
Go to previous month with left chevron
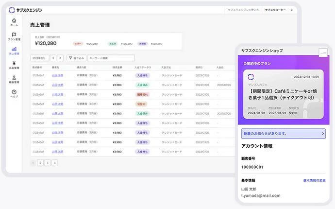click(x=53, y=58)
